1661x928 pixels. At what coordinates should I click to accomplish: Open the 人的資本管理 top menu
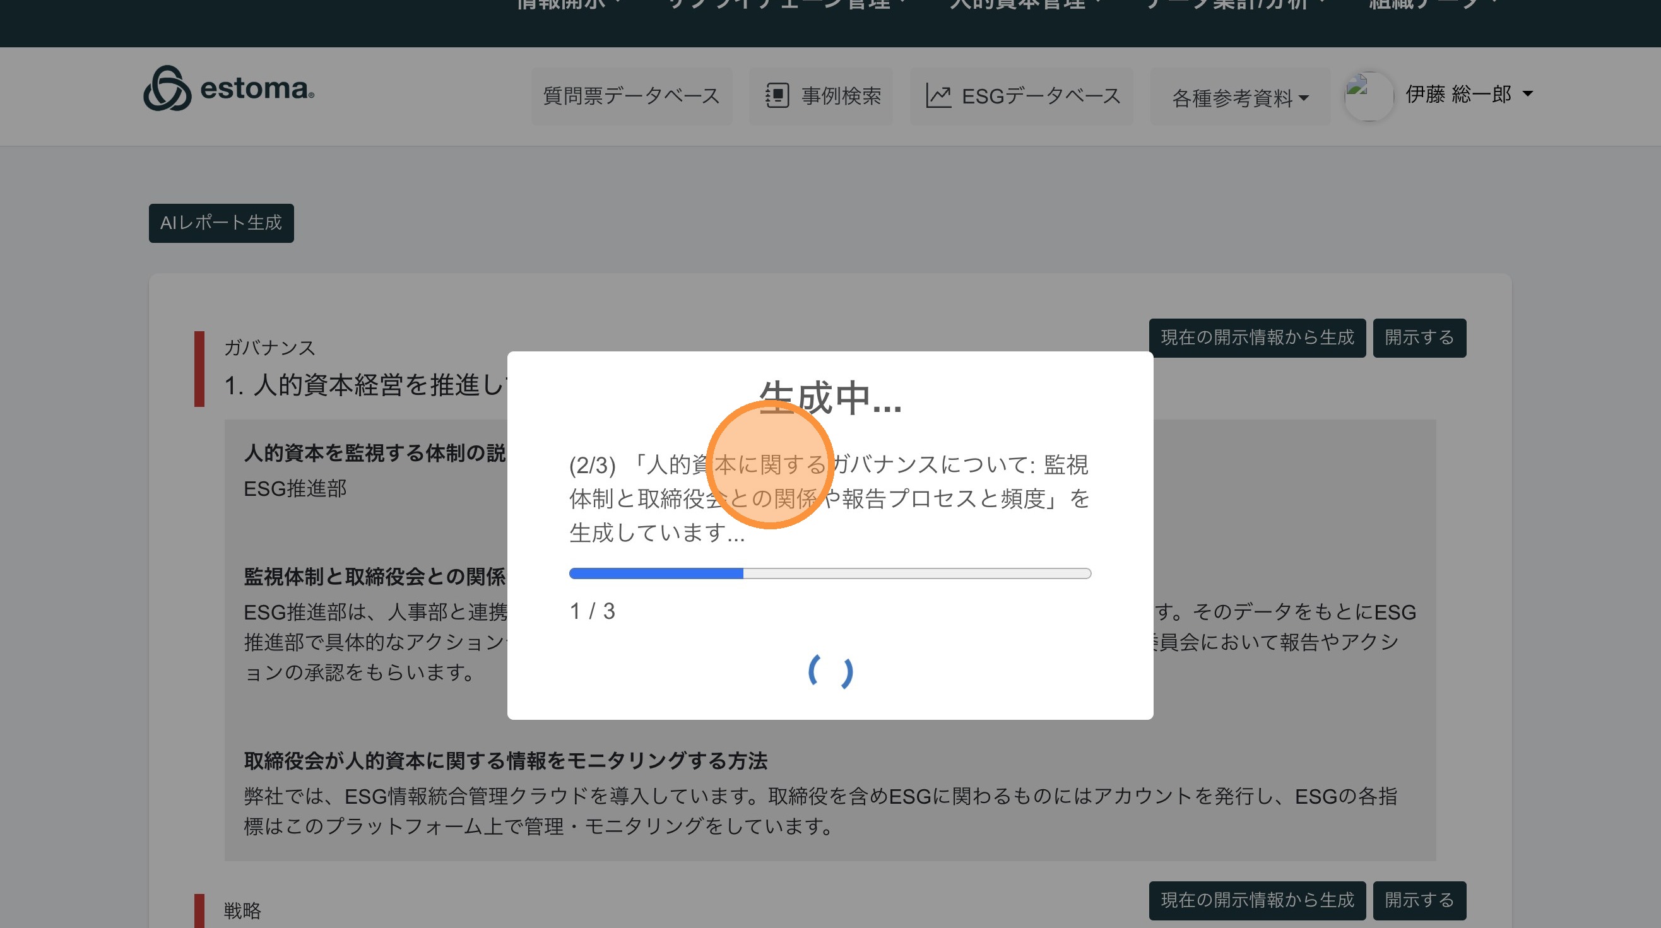click(x=1024, y=5)
